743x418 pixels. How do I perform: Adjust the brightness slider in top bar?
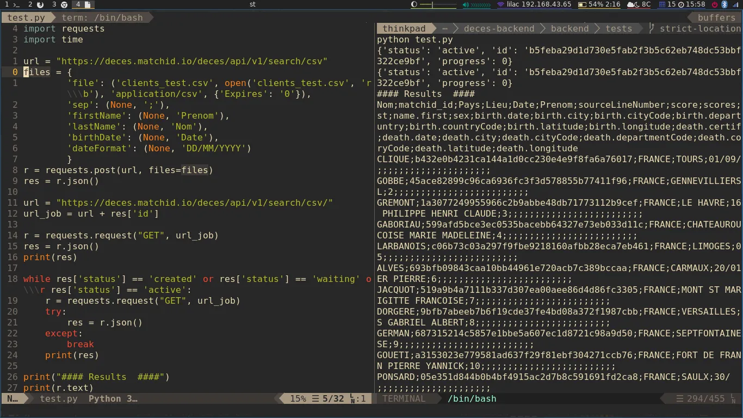pos(438,4)
